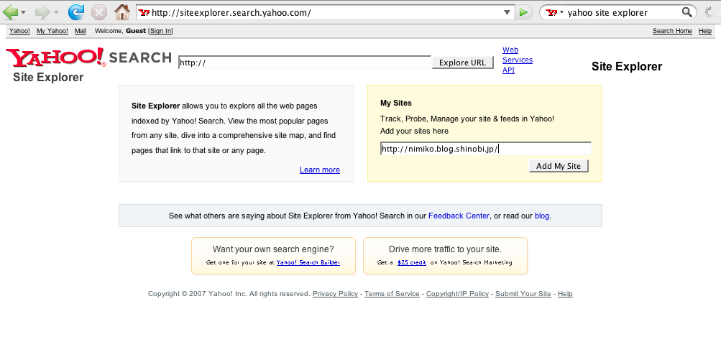Viewport: 721px width, 337px height.
Task: Open the My Yahoo! link
Action: (x=52, y=31)
